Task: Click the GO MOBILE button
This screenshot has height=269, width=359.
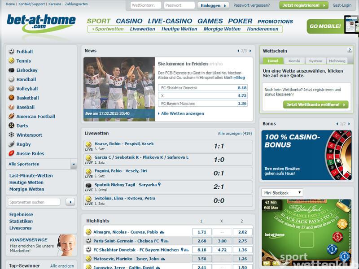Action: (325, 26)
